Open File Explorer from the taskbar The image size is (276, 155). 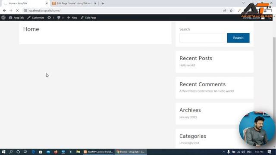coord(78,152)
